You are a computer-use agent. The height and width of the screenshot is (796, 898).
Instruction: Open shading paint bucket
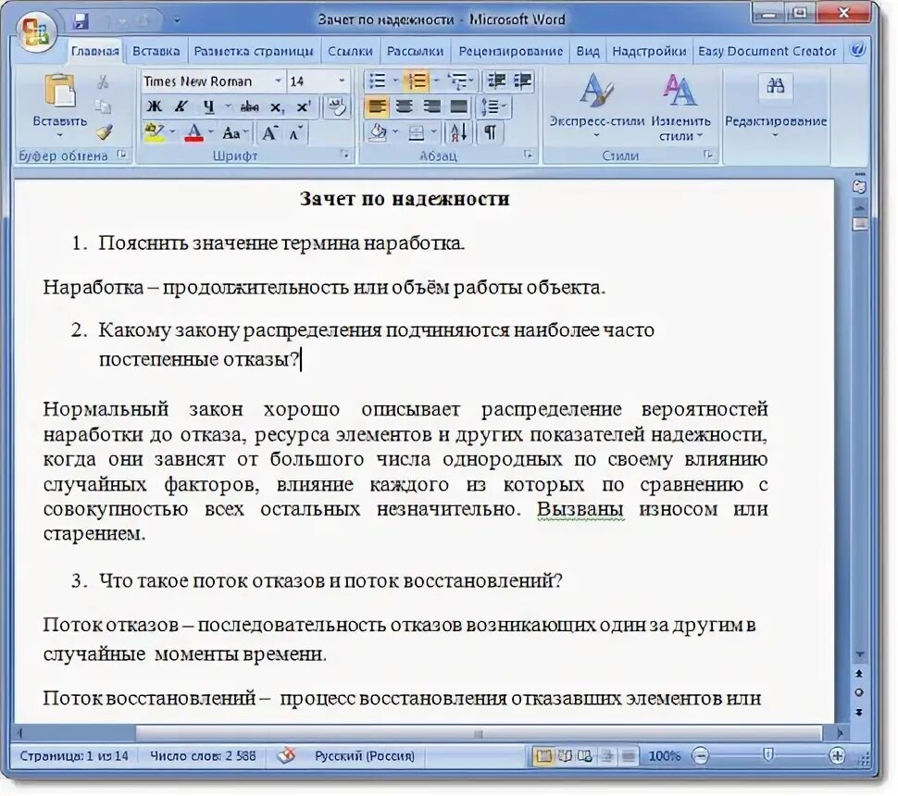[378, 133]
